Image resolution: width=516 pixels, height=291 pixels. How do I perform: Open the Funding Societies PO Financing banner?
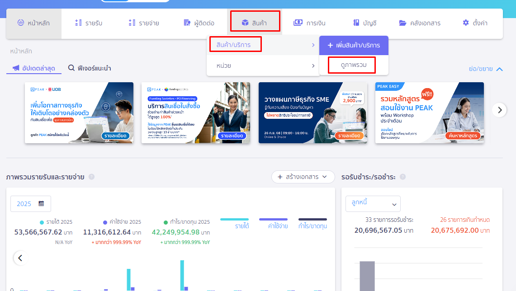pyautogui.click(x=196, y=113)
